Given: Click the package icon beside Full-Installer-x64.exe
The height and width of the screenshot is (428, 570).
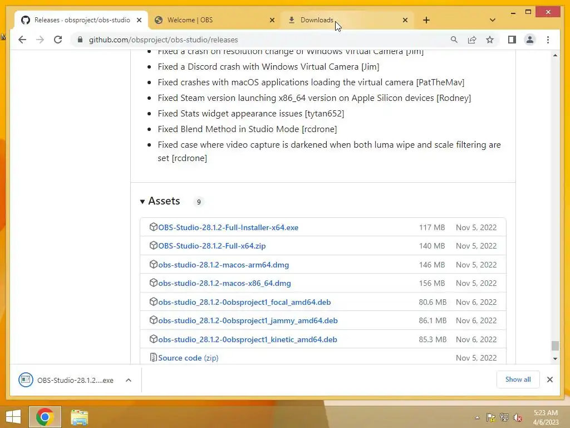Looking at the screenshot, I should click(x=154, y=227).
